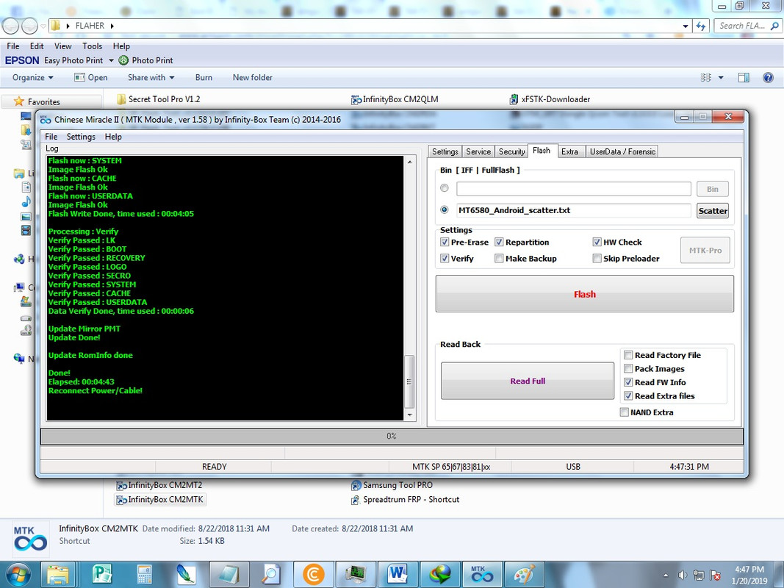Click the Action Center flag icon
The image size is (784, 588).
(715, 575)
